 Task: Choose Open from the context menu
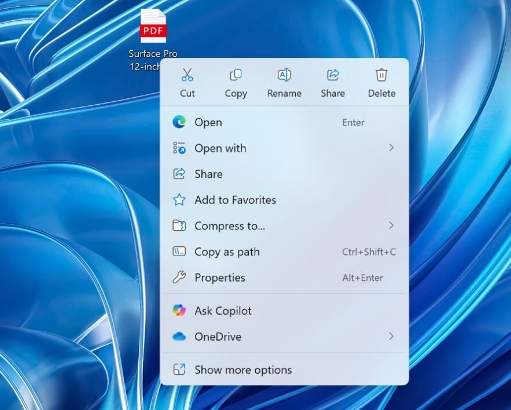[x=284, y=122]
